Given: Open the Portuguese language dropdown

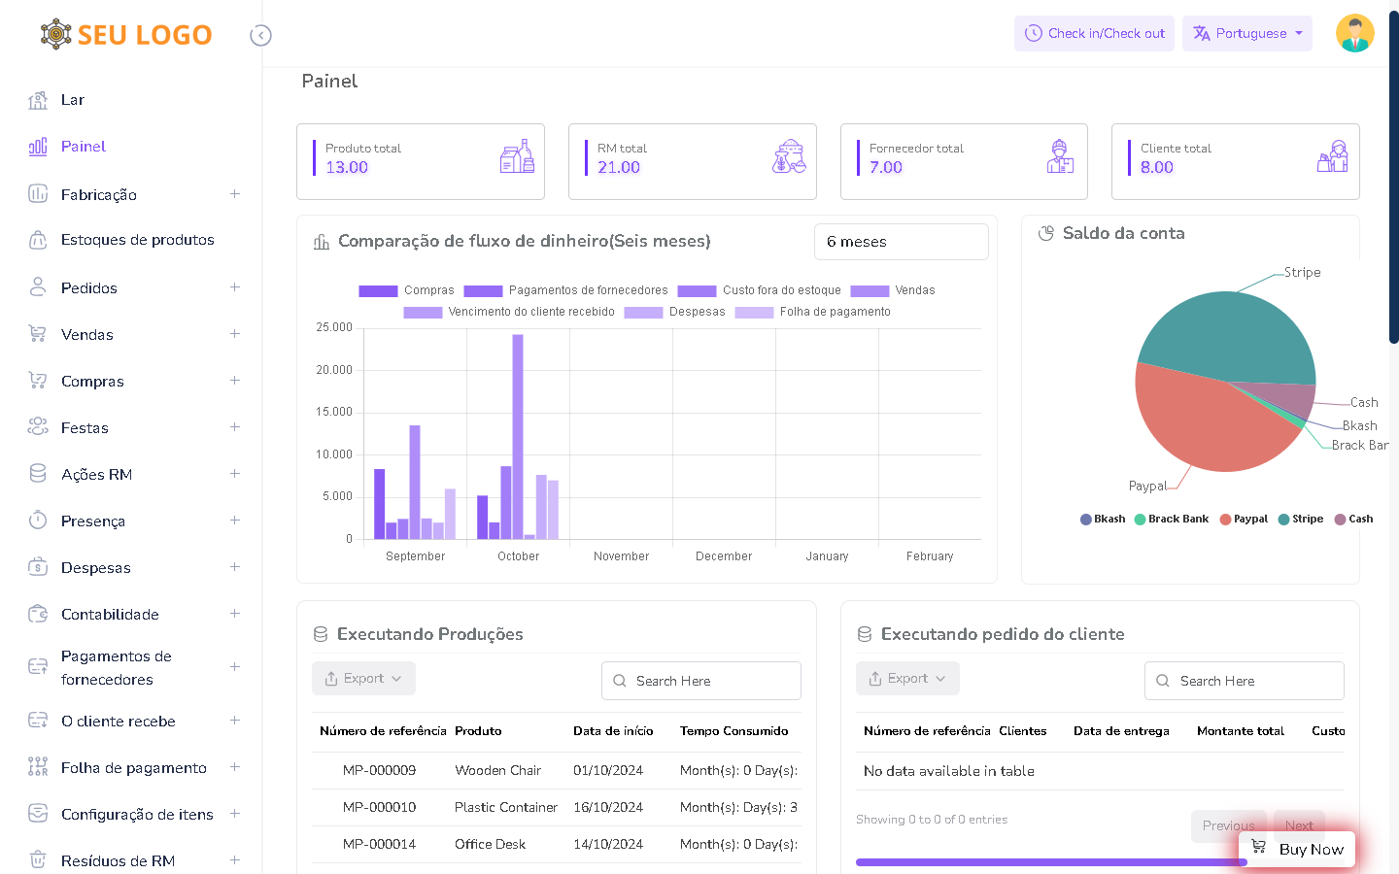Looking at the screenshot, I should pyautogui.click(x=1246, y=33).
